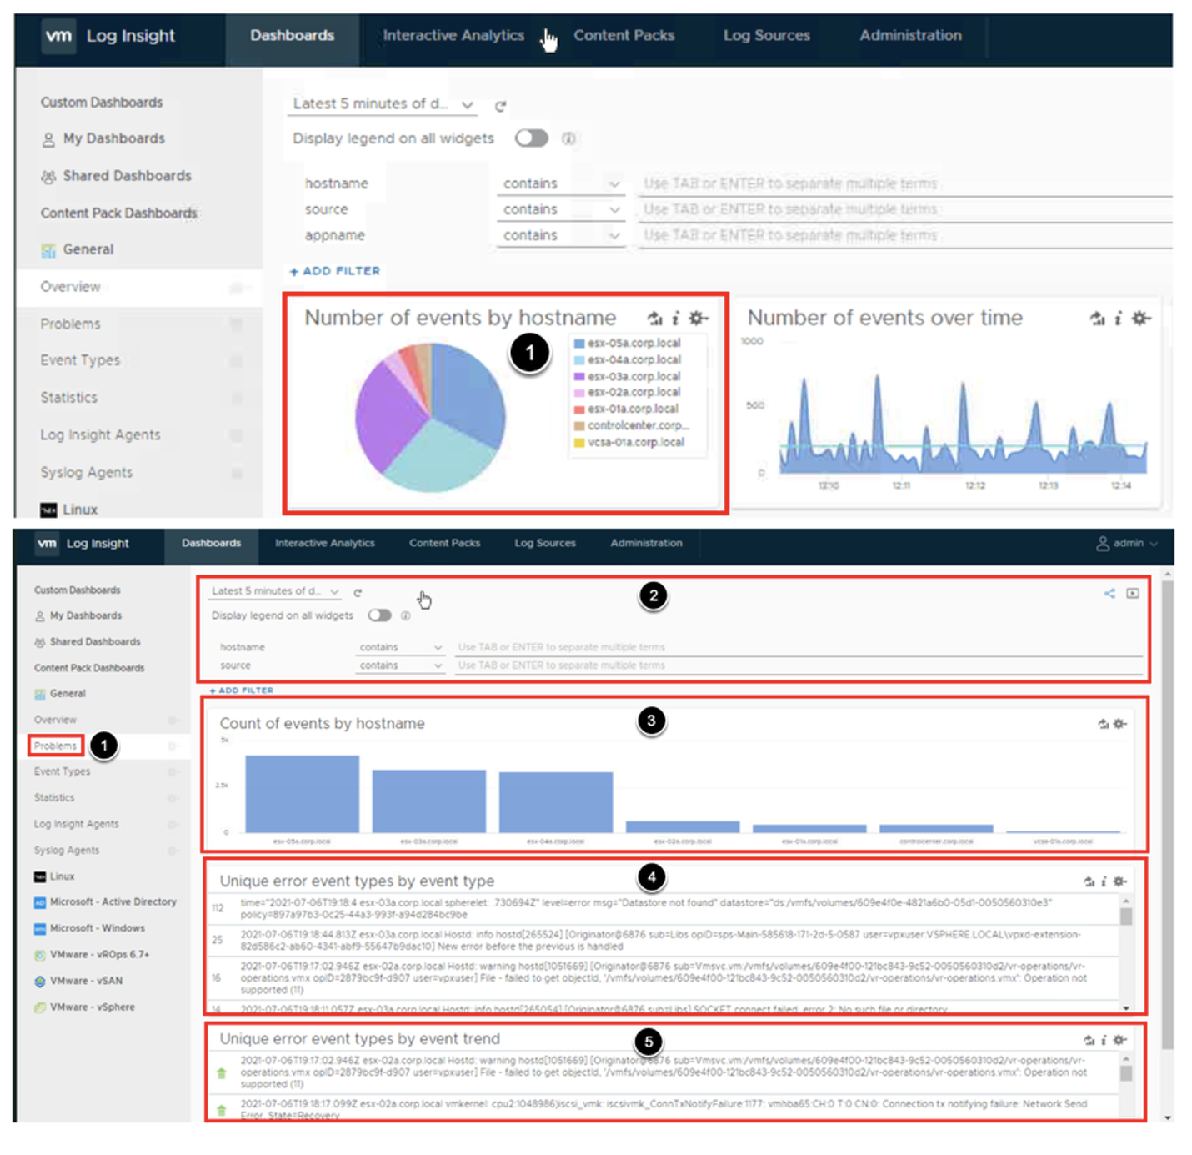Open time range dropdown in lower screenshot

click(275, 591)
